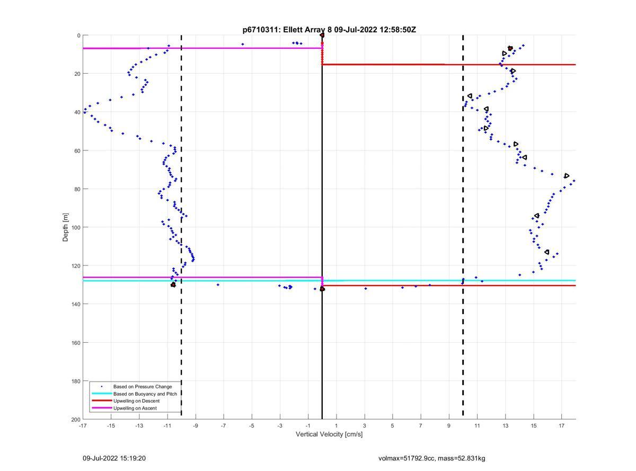Select the 'Depth [m]' y-axis label

pos(66,227)
